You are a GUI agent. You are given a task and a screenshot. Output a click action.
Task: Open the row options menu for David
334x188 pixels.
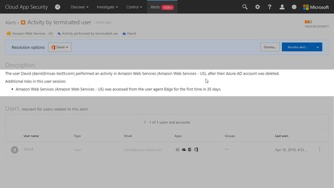pos(319,149)
